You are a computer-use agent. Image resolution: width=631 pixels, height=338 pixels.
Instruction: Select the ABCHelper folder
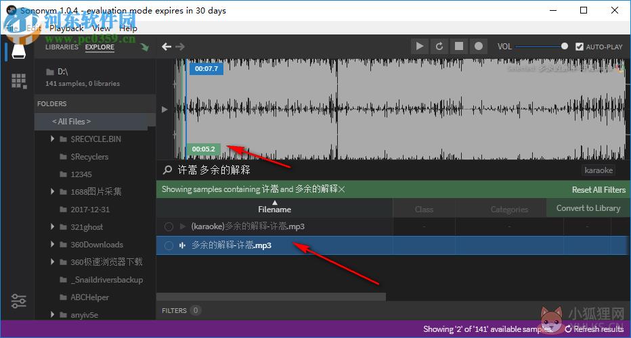89,297
